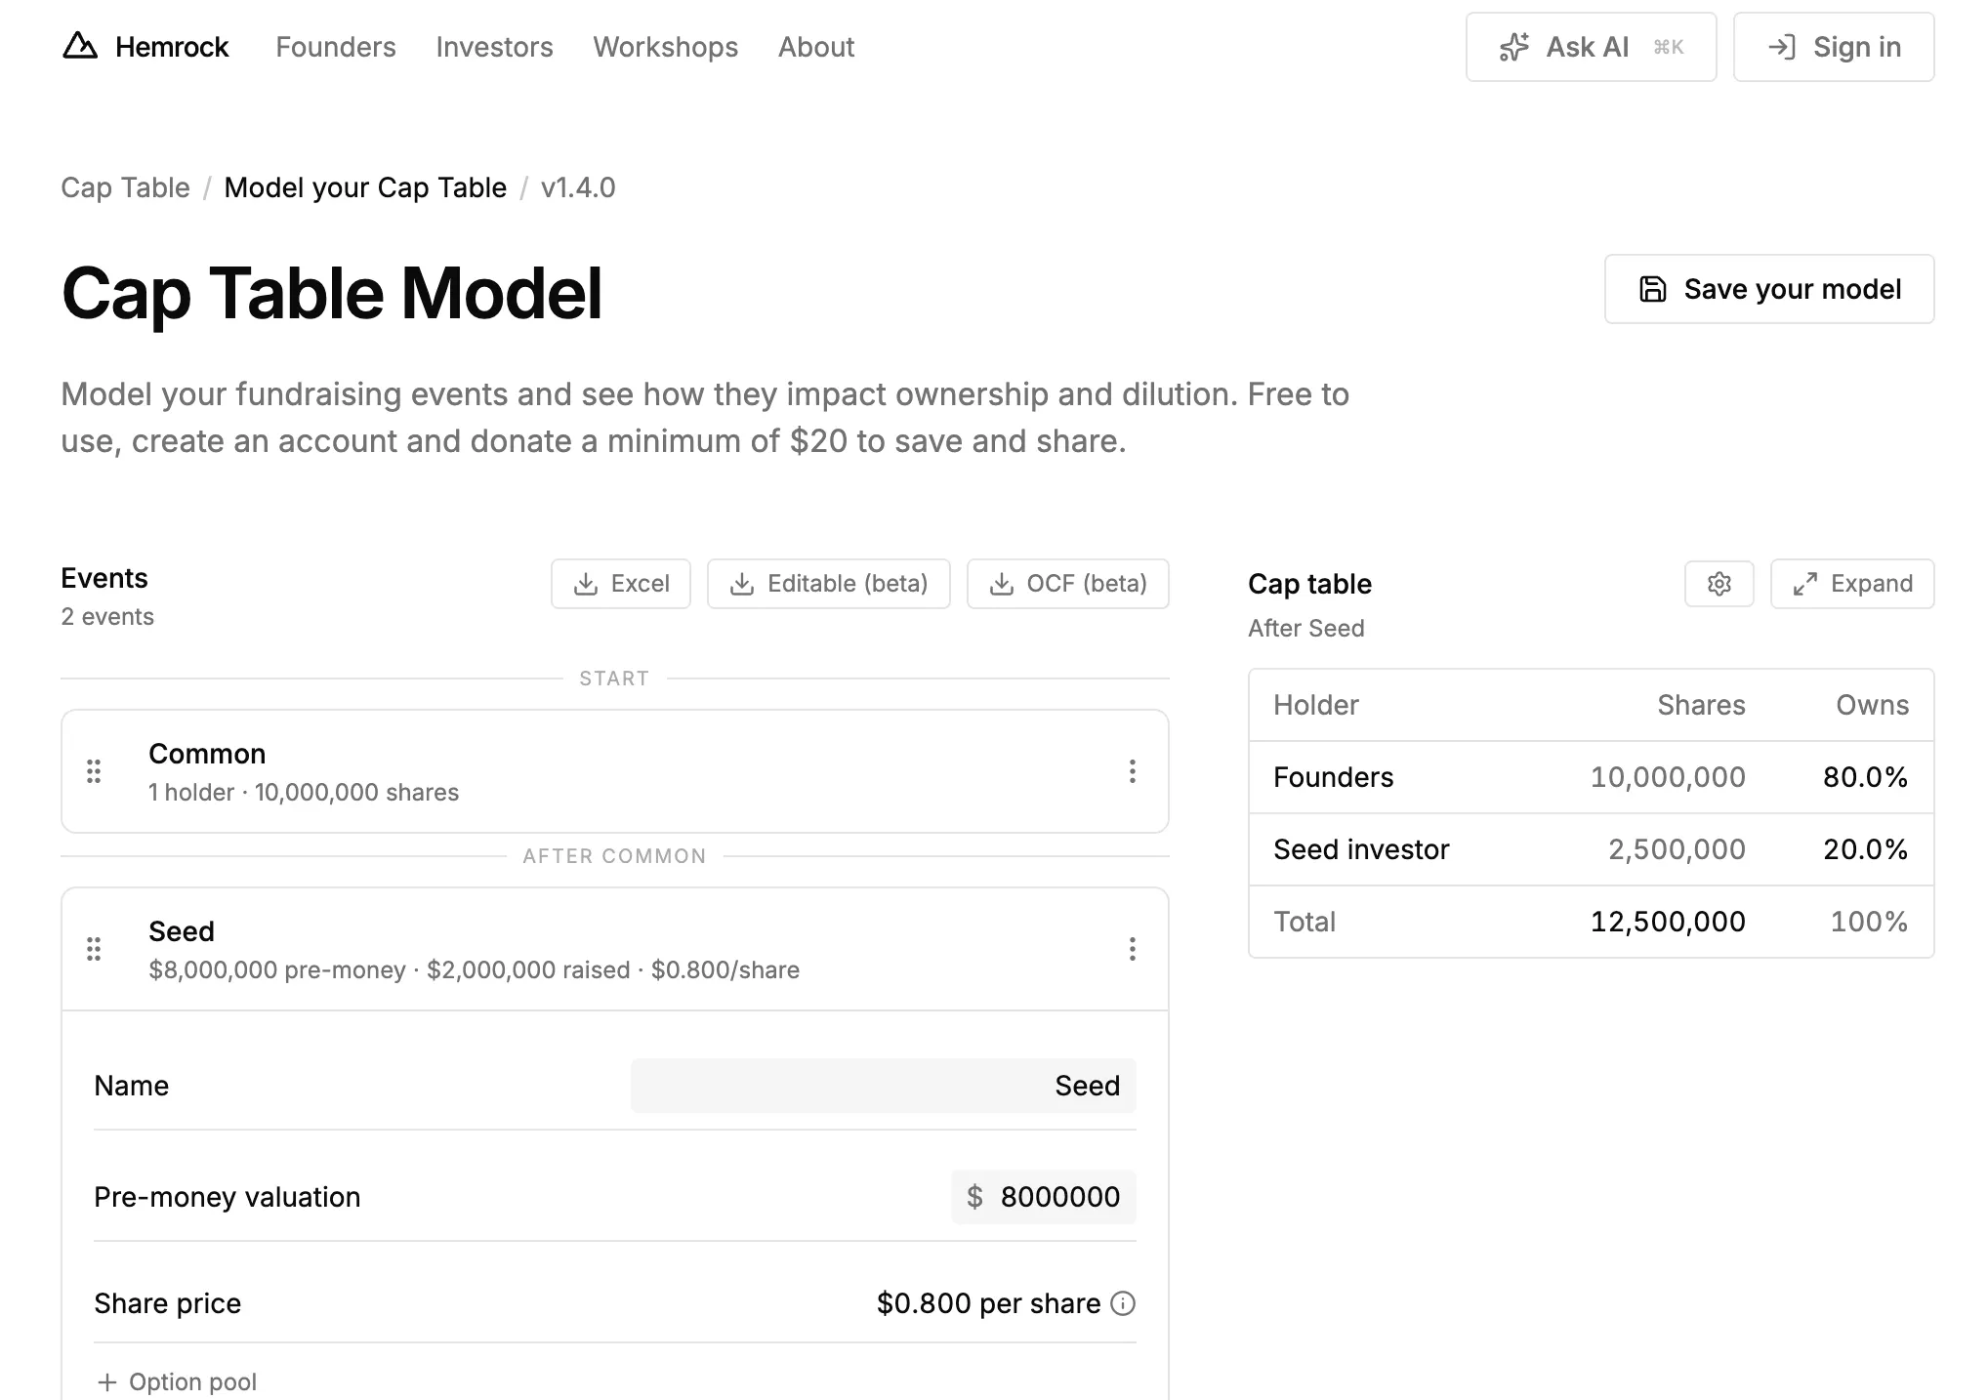Select Model your Cap Table breadcrumb
The image size is (1988, 1400).
(365, 187)
